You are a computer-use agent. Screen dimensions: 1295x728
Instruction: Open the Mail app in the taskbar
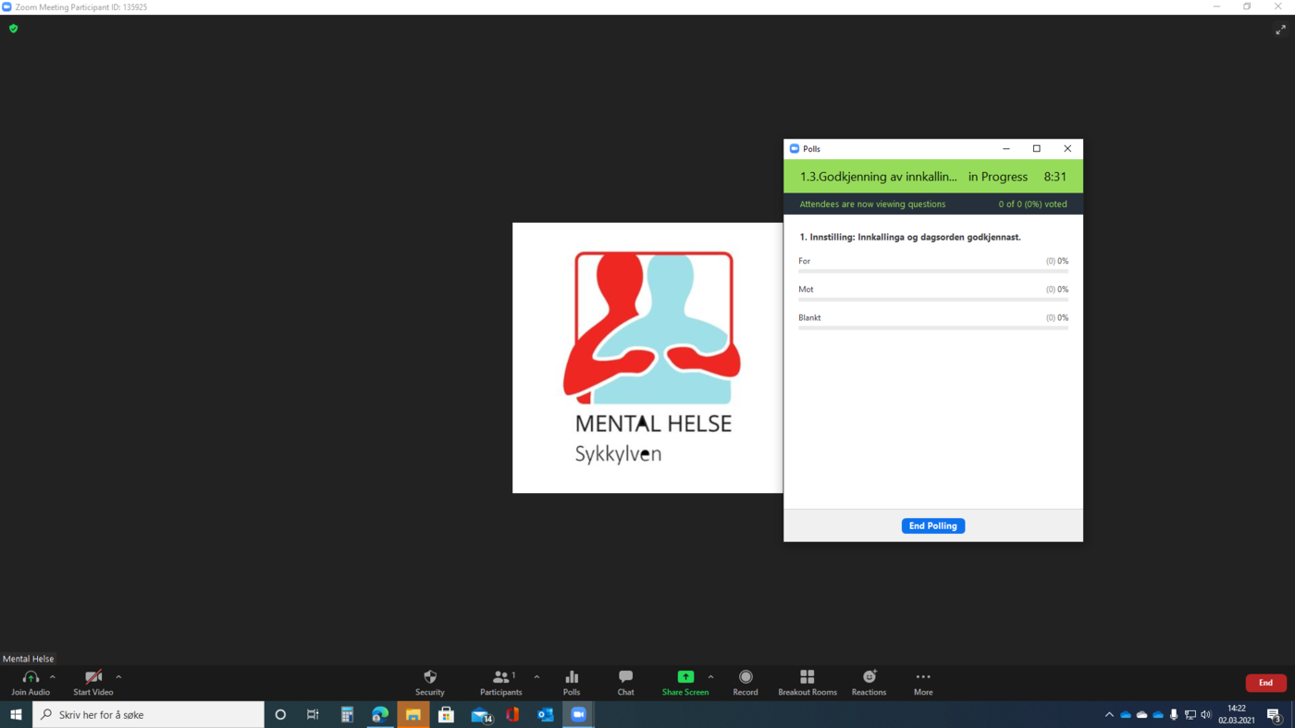click(x=480, y=714)
